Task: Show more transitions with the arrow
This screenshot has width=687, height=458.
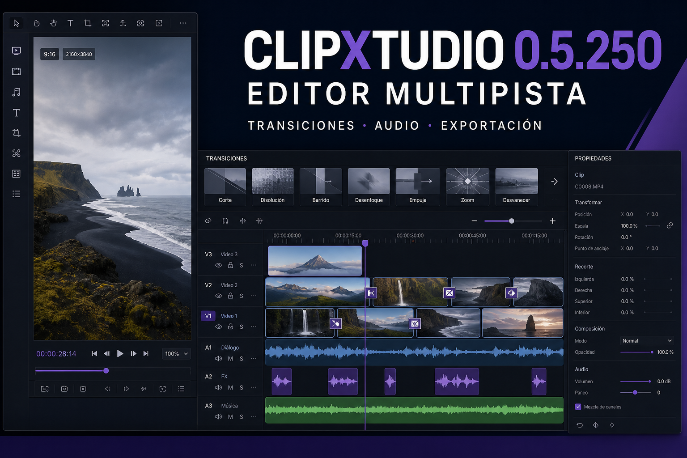Action: coord(555,182)
